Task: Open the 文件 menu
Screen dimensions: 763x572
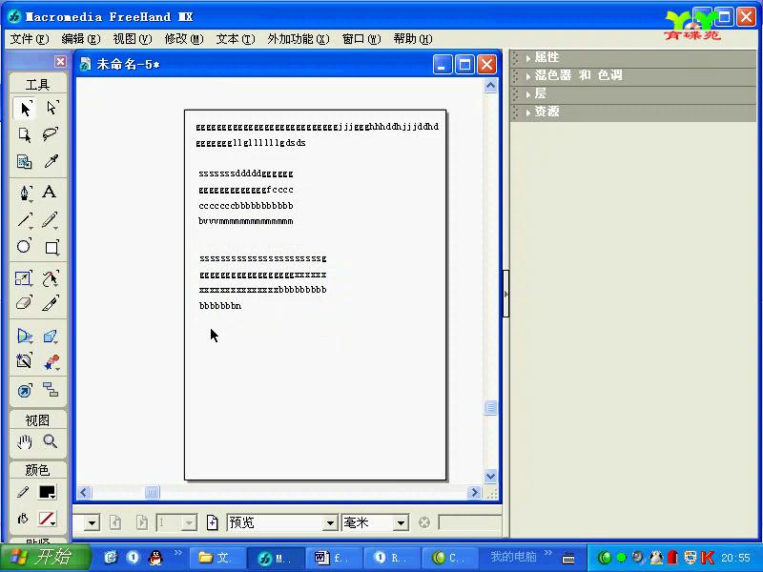Action: coord(30,39)
